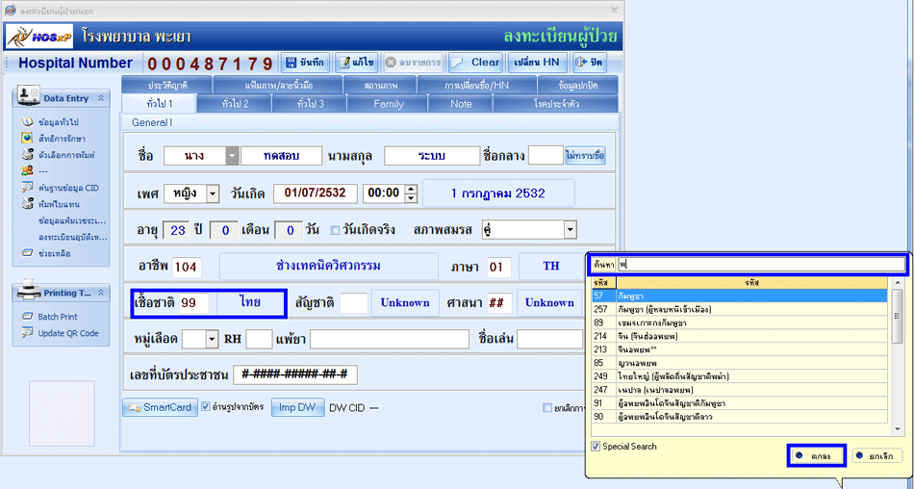Toggle the Special Search checkbox
The width and height of the screenshot is (914, 489).
click(x=596, y=447)
